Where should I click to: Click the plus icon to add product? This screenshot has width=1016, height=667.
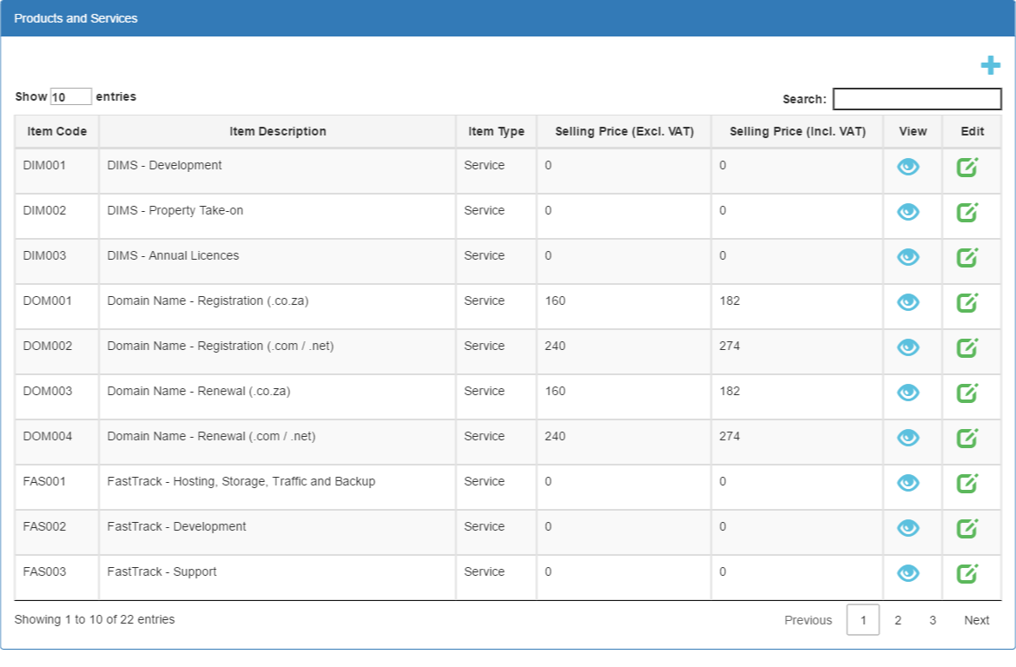click(x=990, y=65)
